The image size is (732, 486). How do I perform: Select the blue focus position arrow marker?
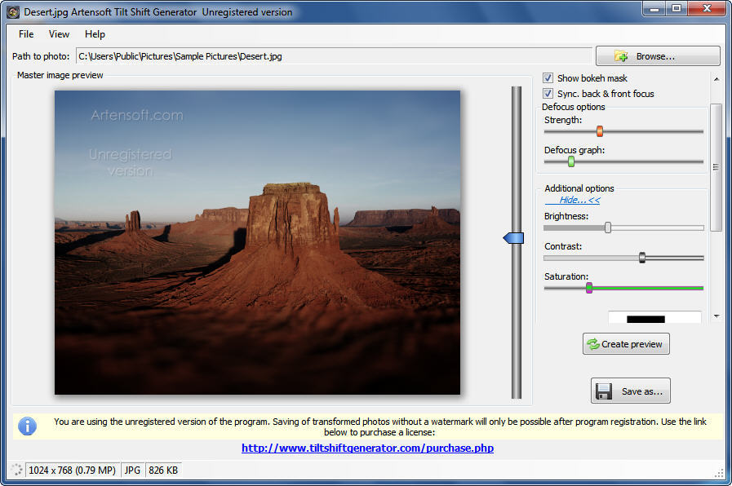click(513, 237)
